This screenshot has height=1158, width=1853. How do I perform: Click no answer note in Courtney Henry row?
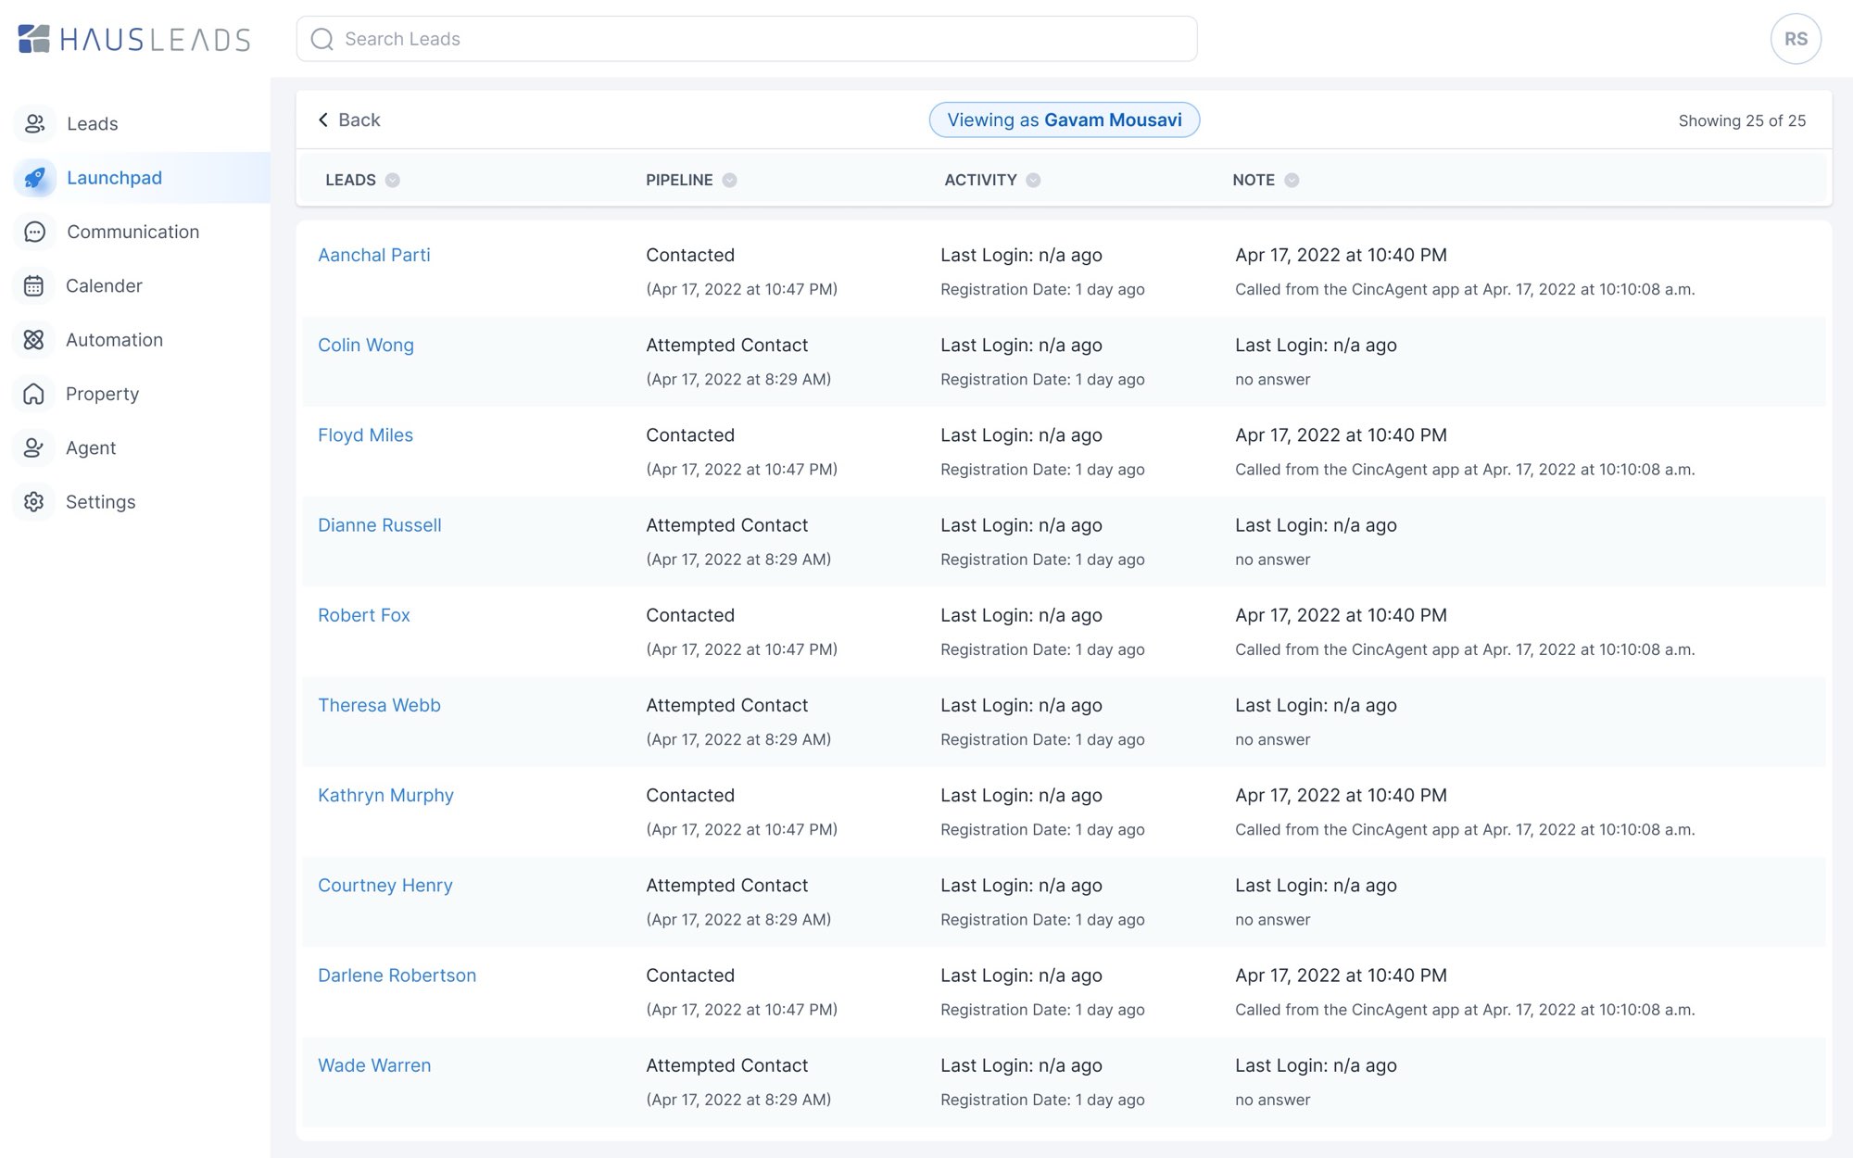click(1273, 919)
